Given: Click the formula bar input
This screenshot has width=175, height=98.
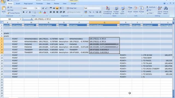Looking at the screenshot, I should [103, 19].
